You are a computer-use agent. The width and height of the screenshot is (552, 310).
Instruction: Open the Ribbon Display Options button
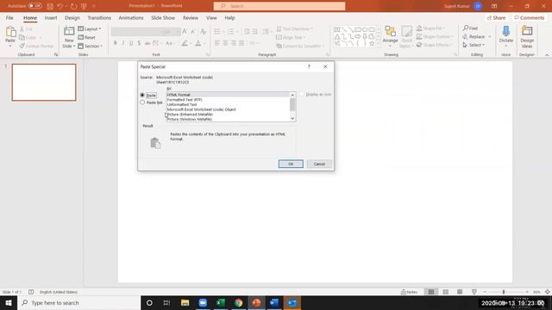(494, 6)
